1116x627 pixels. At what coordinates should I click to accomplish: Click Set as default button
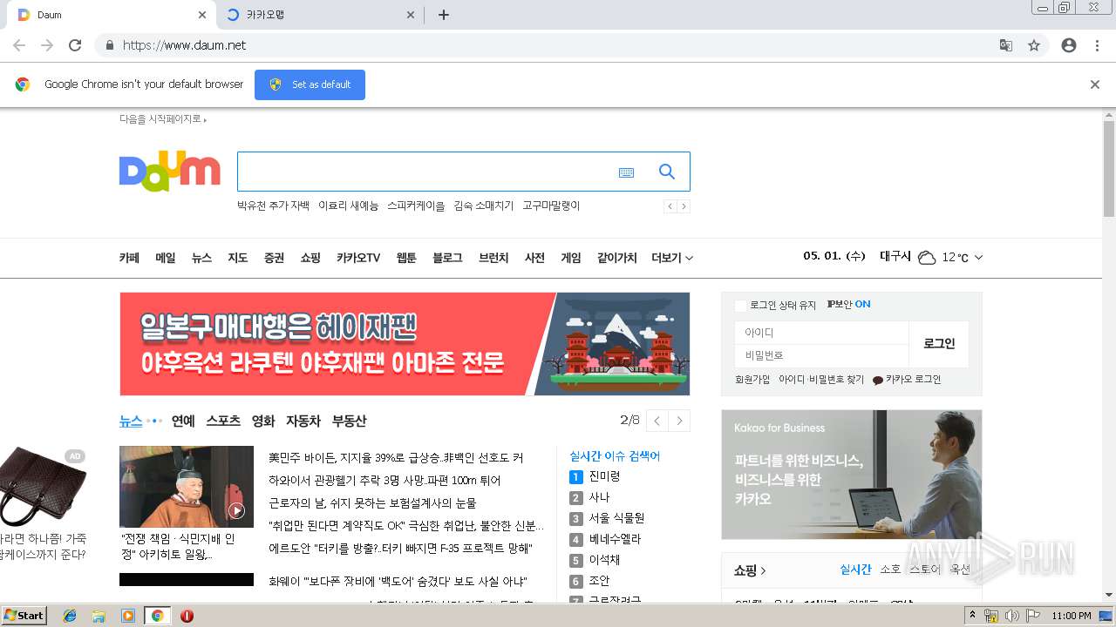(310, 84)
